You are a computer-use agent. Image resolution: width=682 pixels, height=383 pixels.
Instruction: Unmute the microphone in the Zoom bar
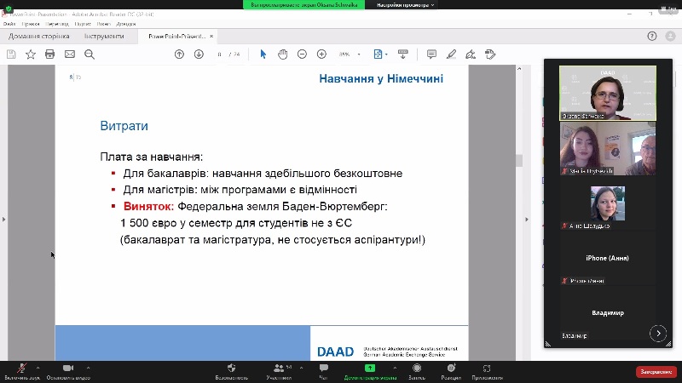(21, 371)
